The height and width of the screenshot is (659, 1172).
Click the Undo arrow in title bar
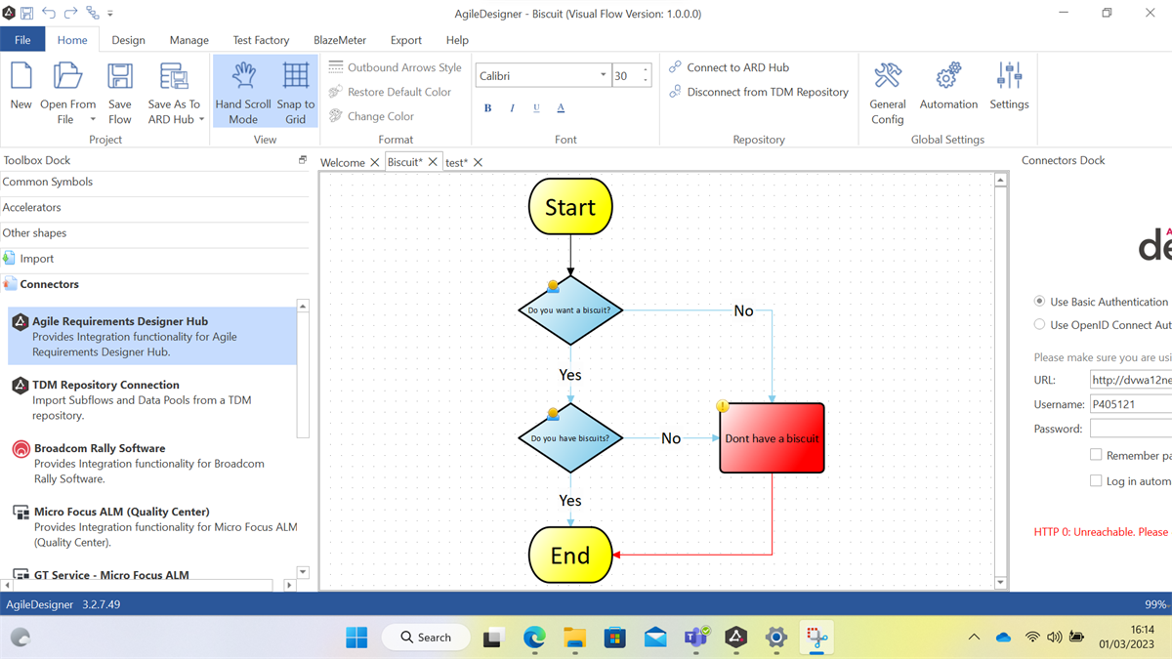pyautogui.click(x=49, y=13)
